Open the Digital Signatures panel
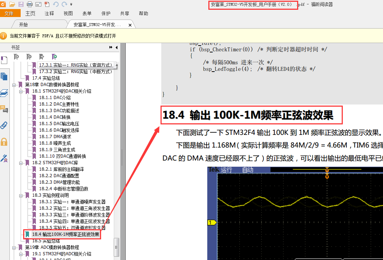Viewport: 383px width, 260px height. tap(4, 158)
